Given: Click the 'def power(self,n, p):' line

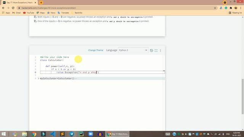Looking at the screenshot, I should click(60, 66).
